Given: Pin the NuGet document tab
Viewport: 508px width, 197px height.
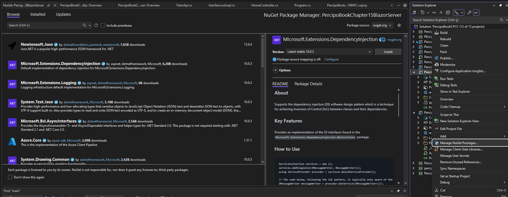Looking at the screenshot, I should coord(49,5).
